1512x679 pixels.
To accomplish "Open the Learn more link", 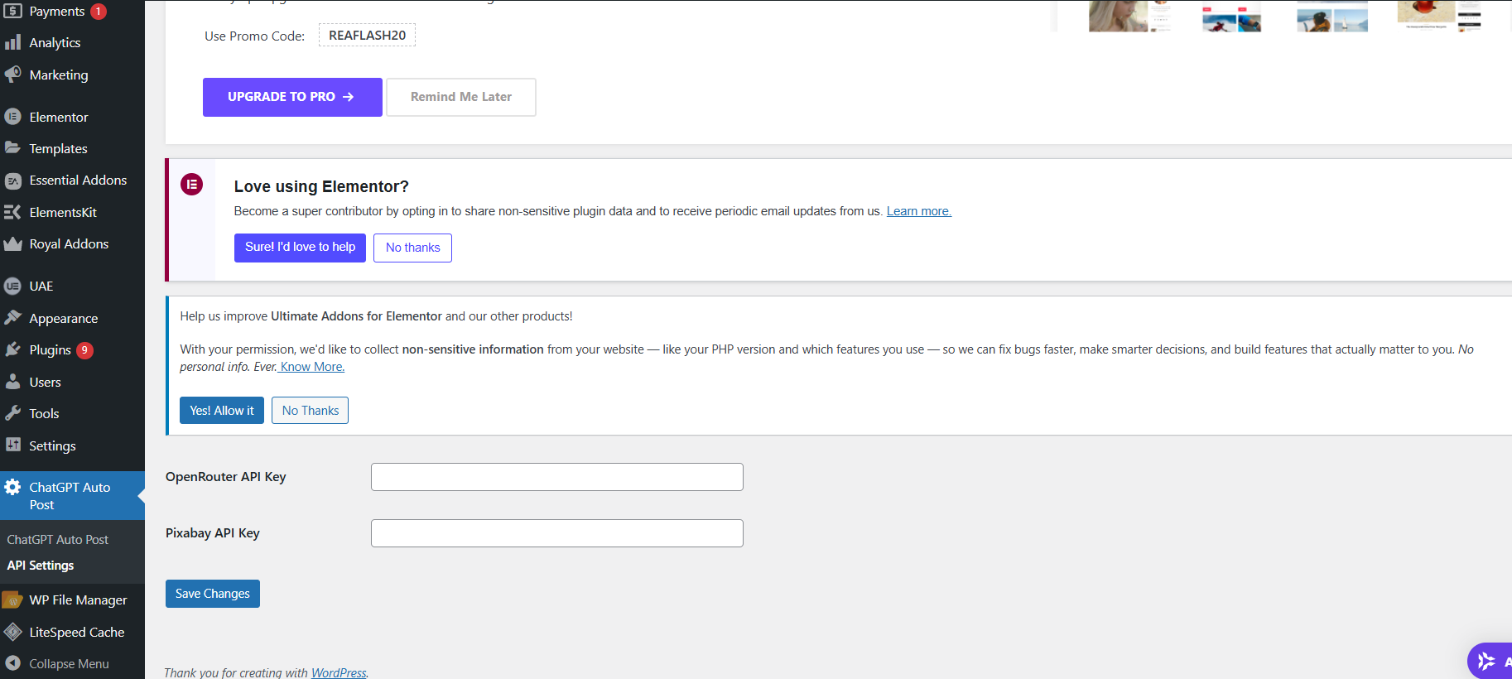I will click(x=919, y=211).
